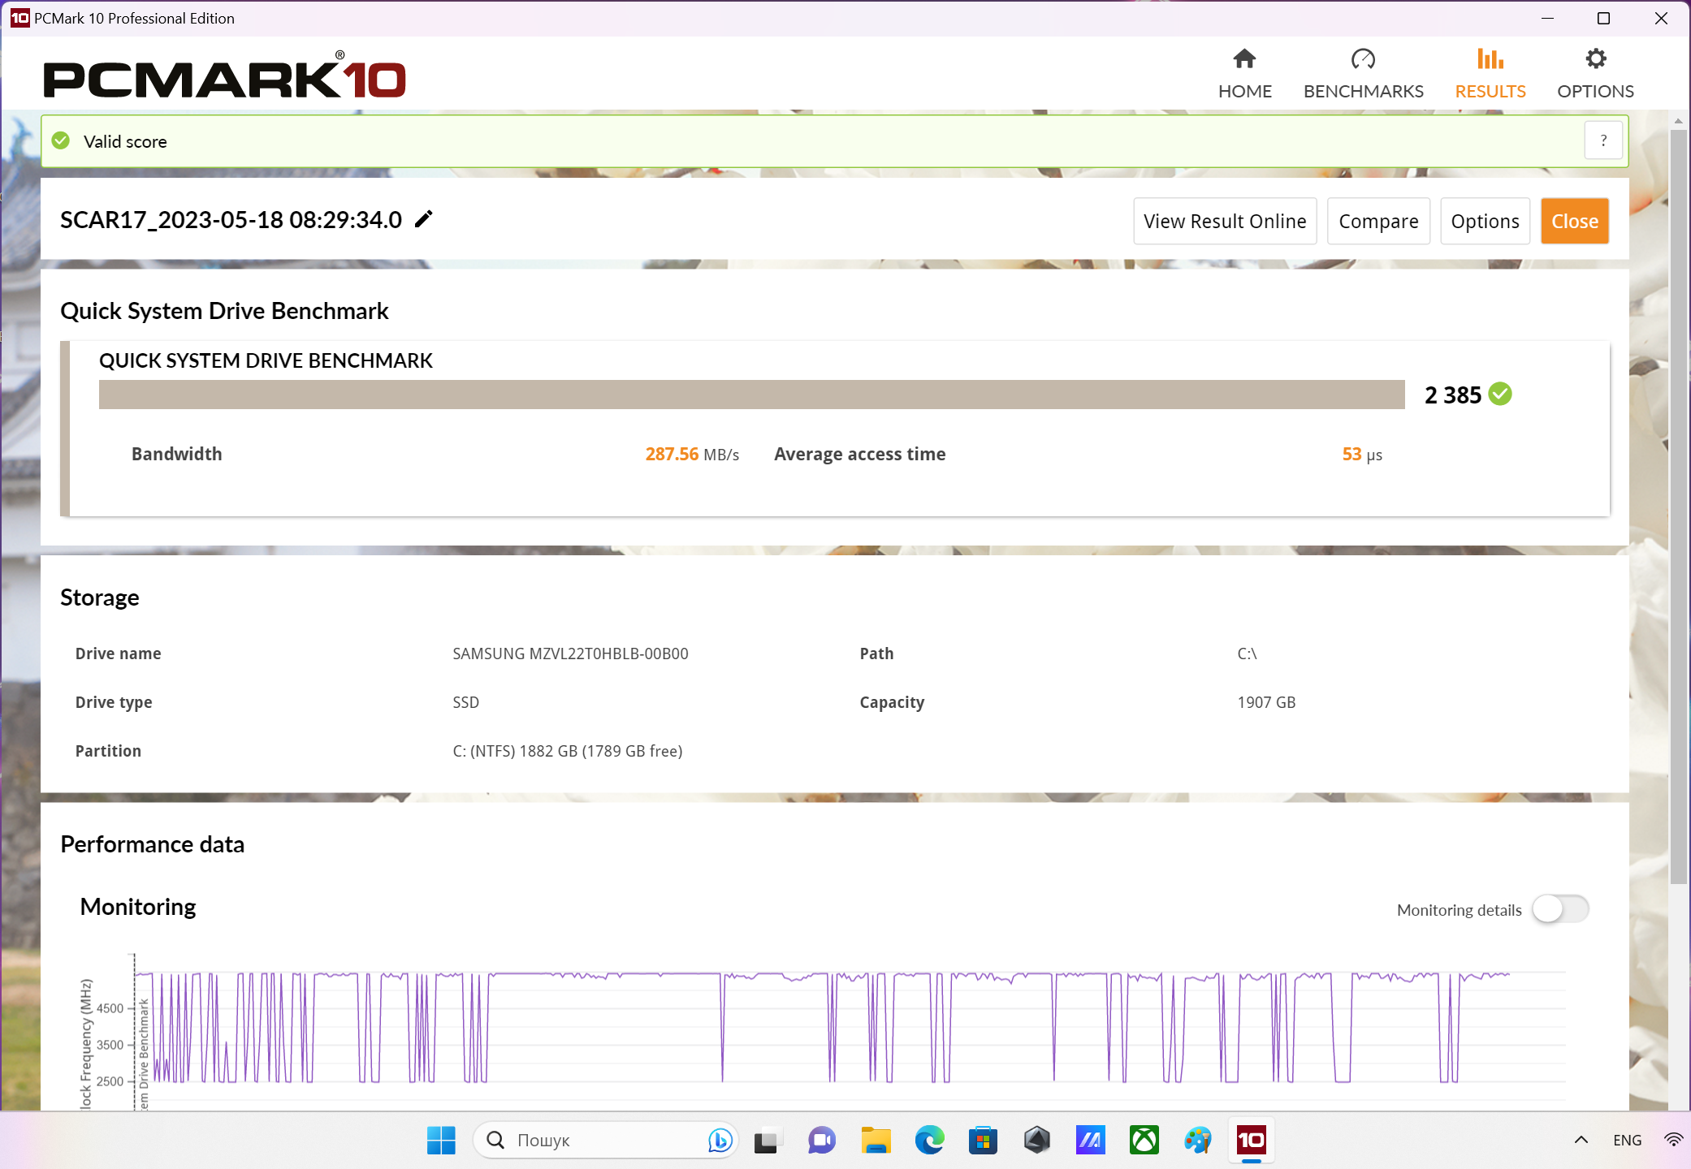Viewport: 1691px width, 1169px height.
Task: Click the Results bar chart icon
Action: [x=1490, y=59]
